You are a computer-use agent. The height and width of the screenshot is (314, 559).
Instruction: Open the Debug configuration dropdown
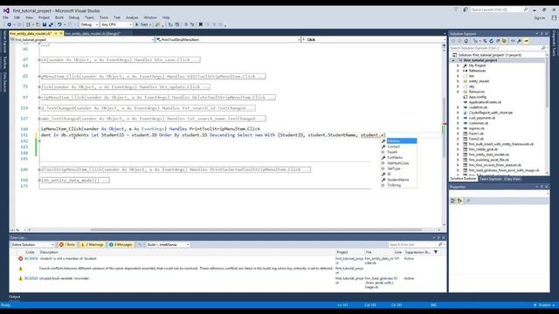[89, 24]
